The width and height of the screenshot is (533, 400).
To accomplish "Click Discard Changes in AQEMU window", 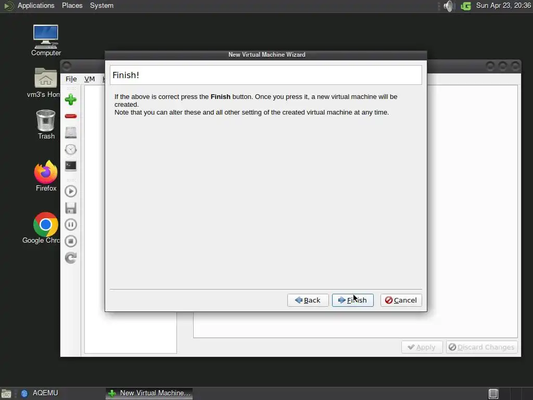I will tap(481, 347).
